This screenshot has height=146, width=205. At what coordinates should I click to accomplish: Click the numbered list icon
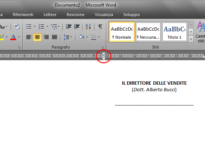point(41,27)
